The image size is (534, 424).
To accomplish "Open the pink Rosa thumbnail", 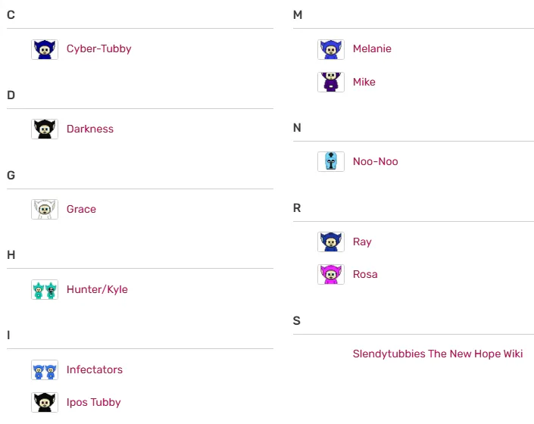I will [x=330, y=275].
